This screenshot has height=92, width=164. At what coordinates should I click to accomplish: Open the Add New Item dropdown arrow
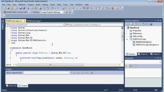pyautogui.click(x=18, y=8)
